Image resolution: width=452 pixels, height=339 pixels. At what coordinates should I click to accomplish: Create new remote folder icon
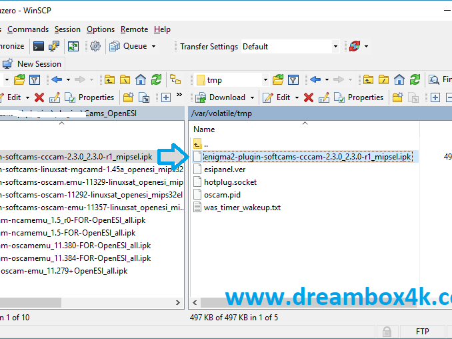point(397,97)
